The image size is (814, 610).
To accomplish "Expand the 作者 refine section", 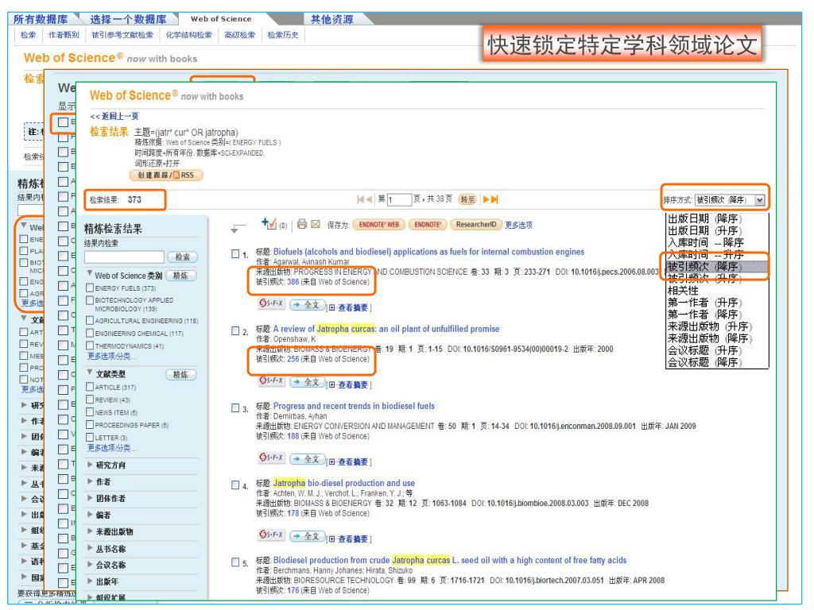I will tap(90, 481).
